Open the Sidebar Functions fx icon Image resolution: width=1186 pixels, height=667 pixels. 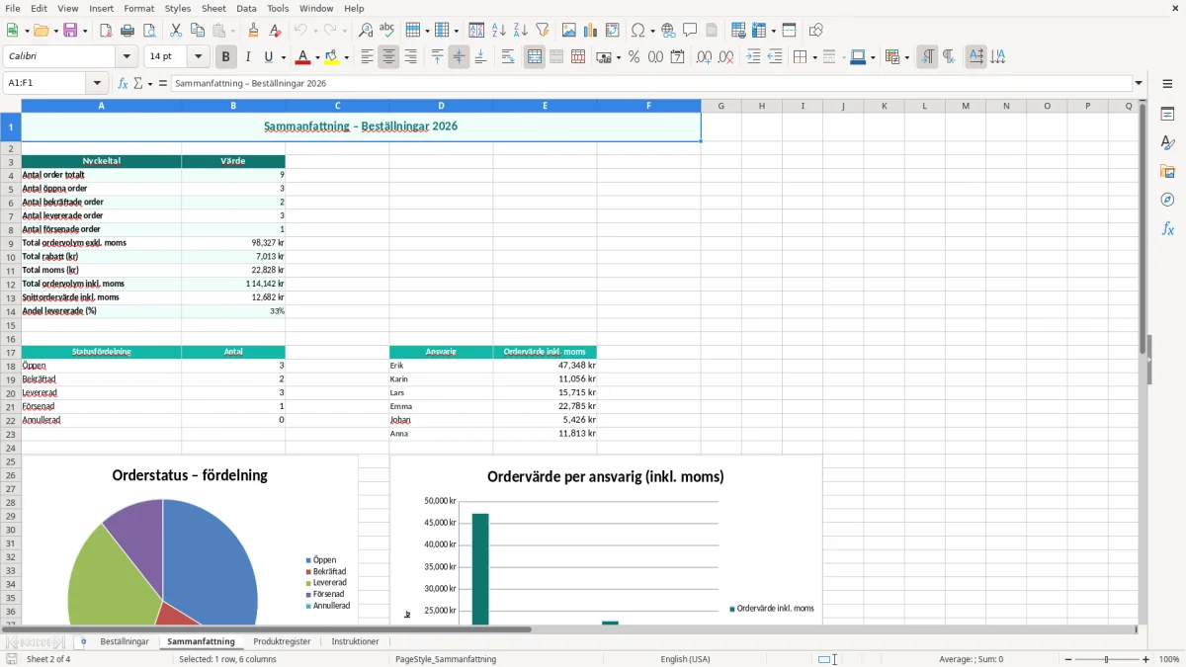[1167, 228]
